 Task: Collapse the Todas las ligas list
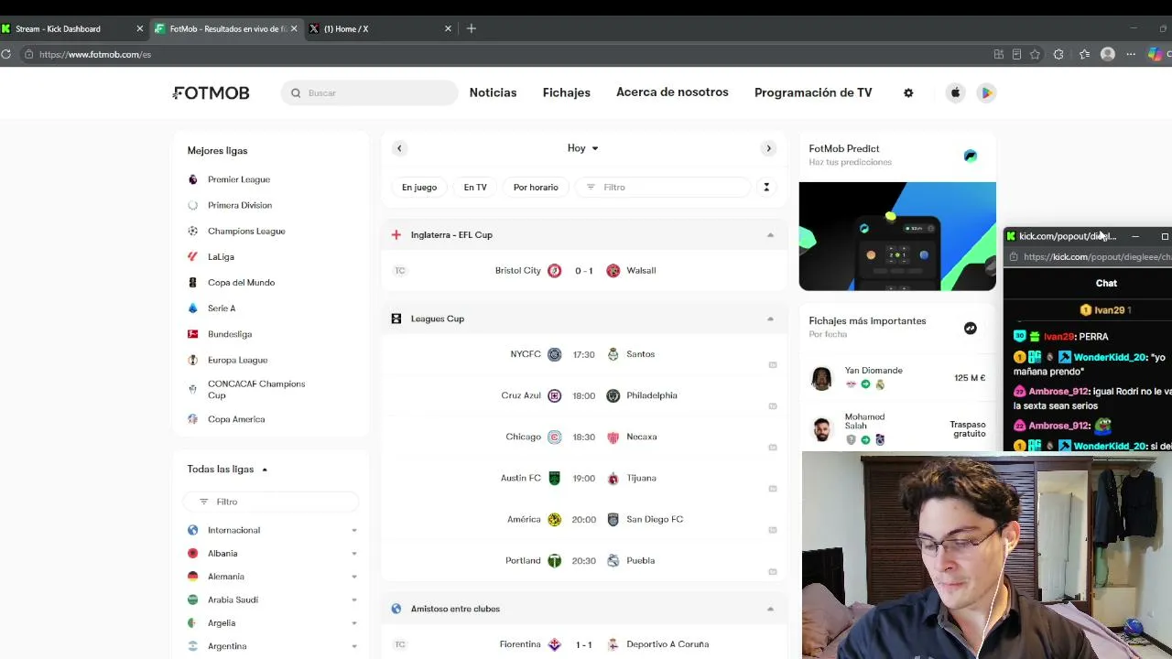(265, 470)
